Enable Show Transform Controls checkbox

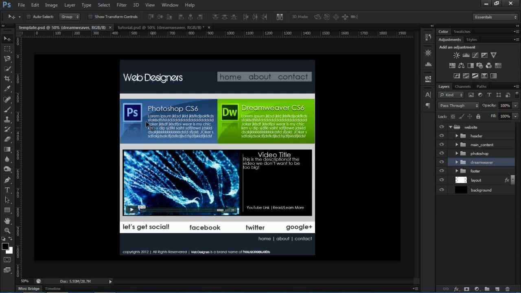tap(90, 17)
